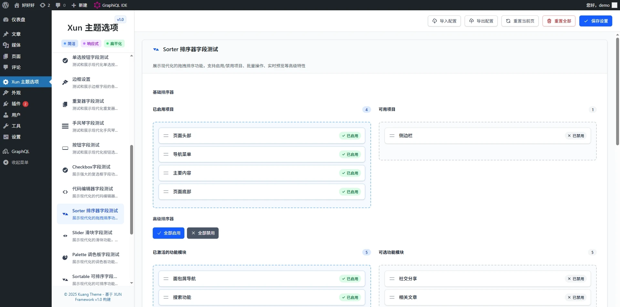The width and height of the screenshot is (620, 307).
Task: Toggle 已启用 status of 导航菜单
Action: pyautogui.click(x=350, y=155)
